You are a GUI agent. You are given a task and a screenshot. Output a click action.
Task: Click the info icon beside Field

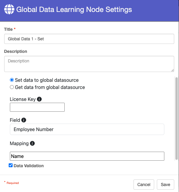coord(24,120)
